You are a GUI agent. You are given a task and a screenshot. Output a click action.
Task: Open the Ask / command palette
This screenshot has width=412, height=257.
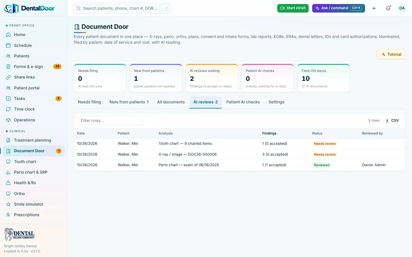click(x=338, y=8)
